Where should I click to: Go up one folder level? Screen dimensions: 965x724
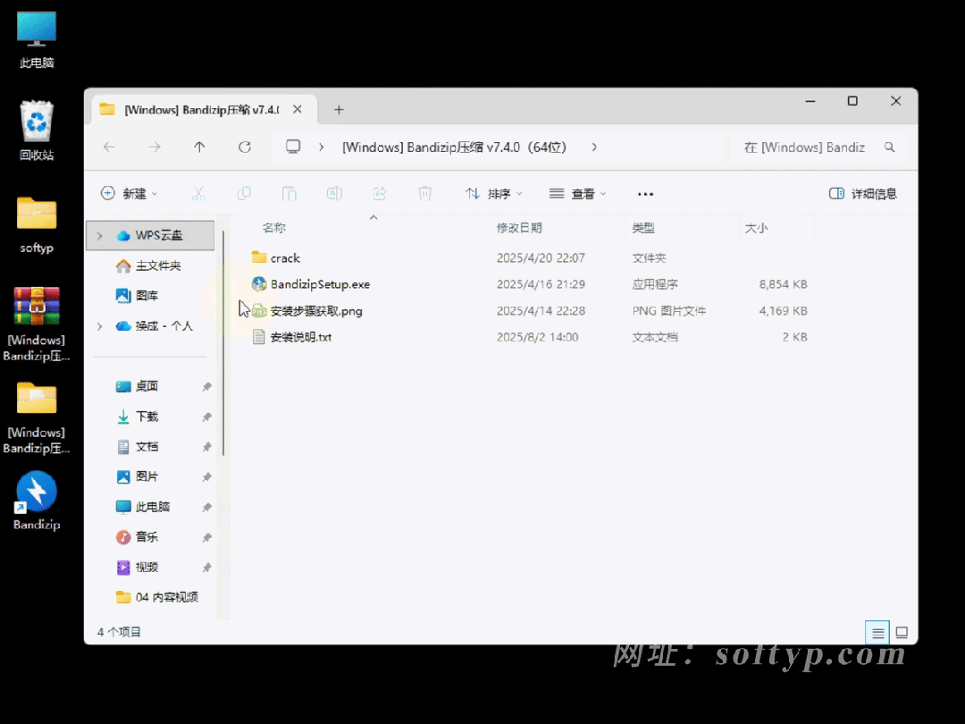tap(199, 147)
